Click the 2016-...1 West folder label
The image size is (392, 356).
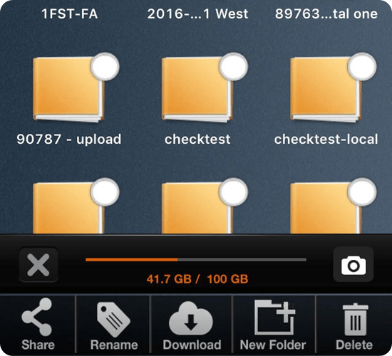(x=197, y=14)
